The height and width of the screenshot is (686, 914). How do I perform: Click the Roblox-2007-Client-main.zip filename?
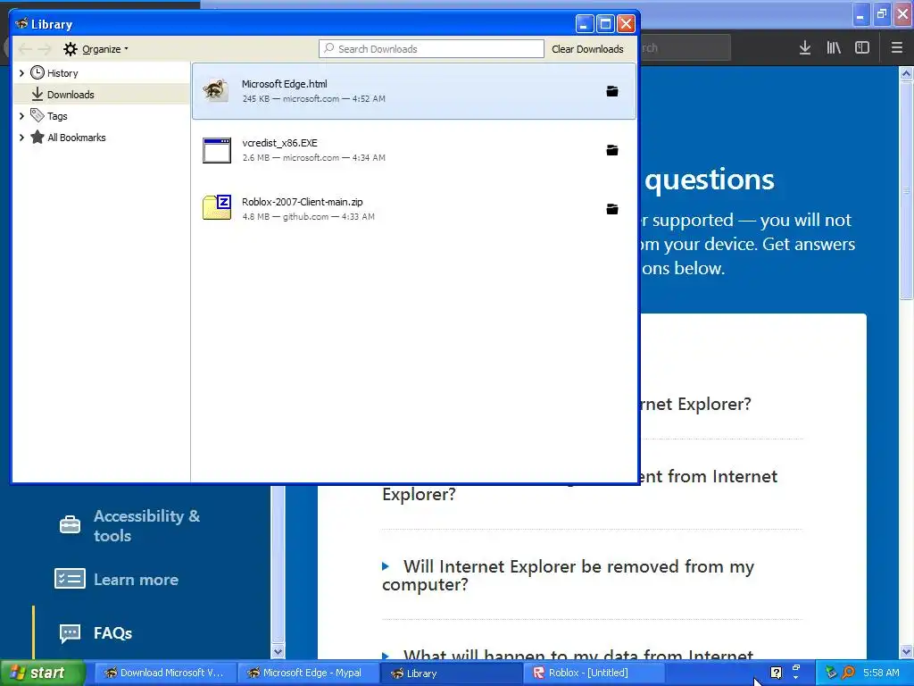[x=303, y=202]
